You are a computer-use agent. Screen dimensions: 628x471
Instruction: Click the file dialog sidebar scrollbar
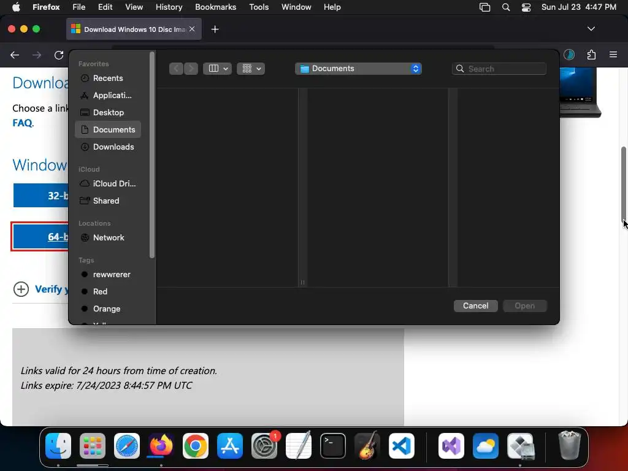(x=152, y=155)
